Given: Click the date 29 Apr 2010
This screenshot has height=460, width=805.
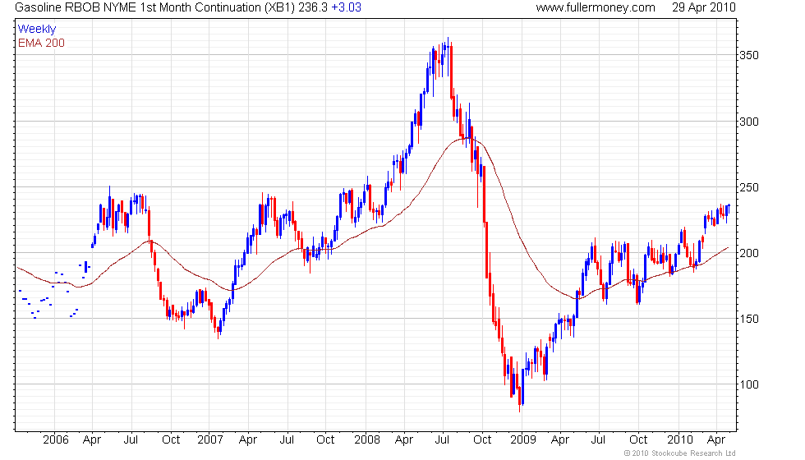Looking at the screenshot, I should click(704, 7).
